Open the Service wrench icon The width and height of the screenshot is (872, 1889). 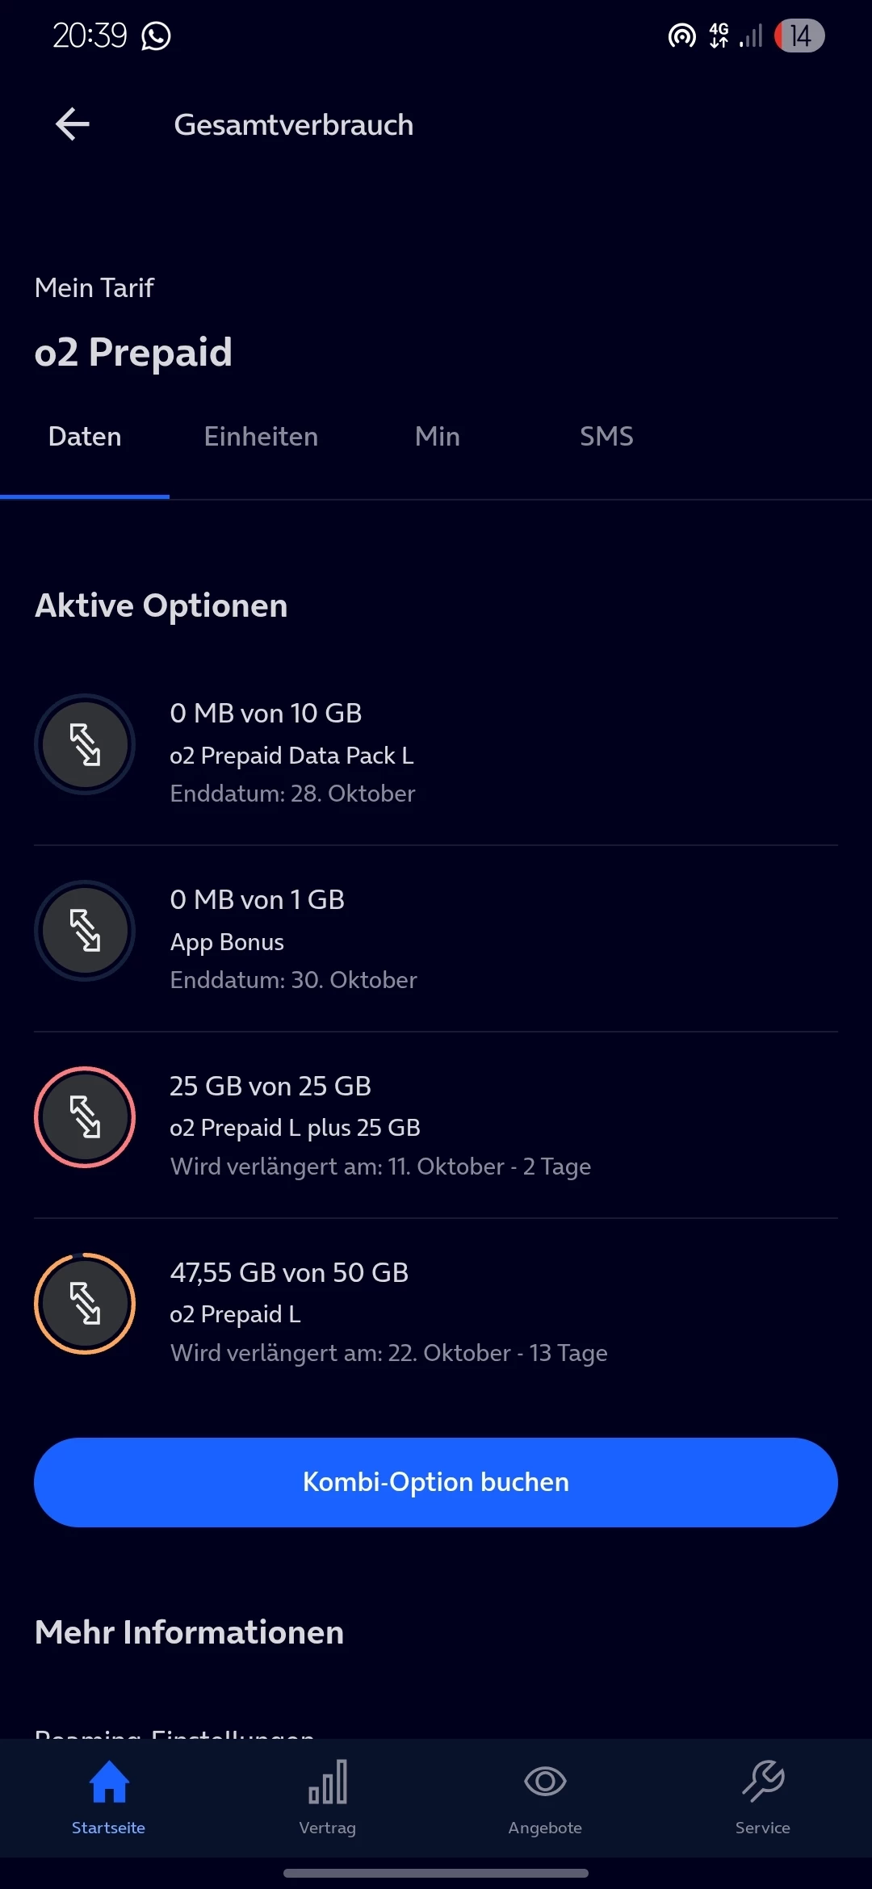(763, 1782)
